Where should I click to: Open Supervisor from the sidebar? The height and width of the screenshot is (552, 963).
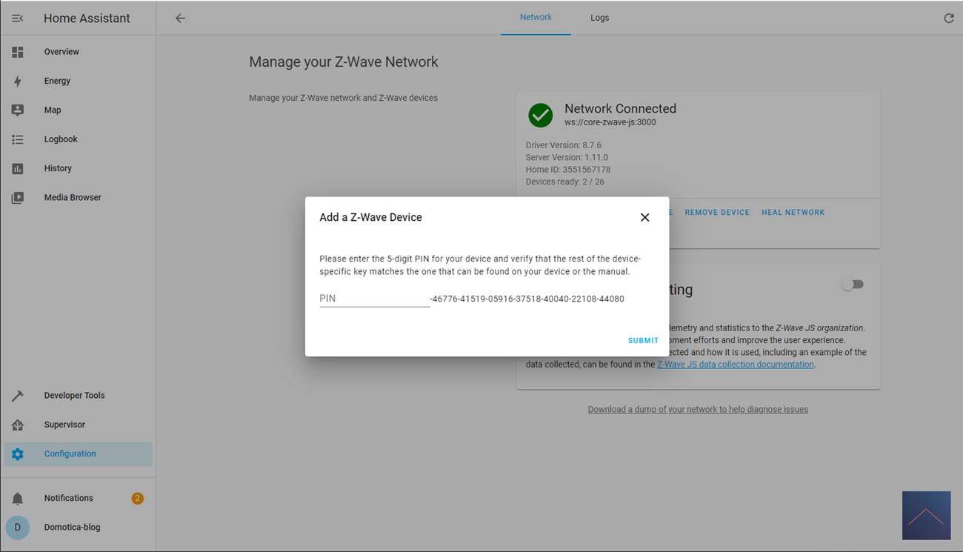click(64, 425)
